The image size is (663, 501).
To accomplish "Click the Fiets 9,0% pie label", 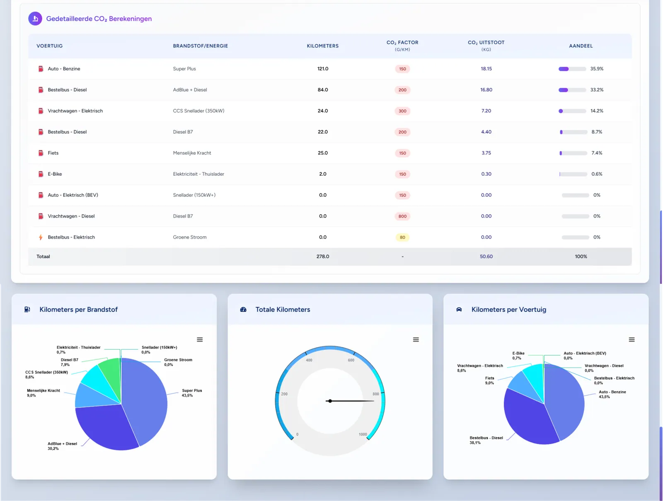I will (489, 380).
